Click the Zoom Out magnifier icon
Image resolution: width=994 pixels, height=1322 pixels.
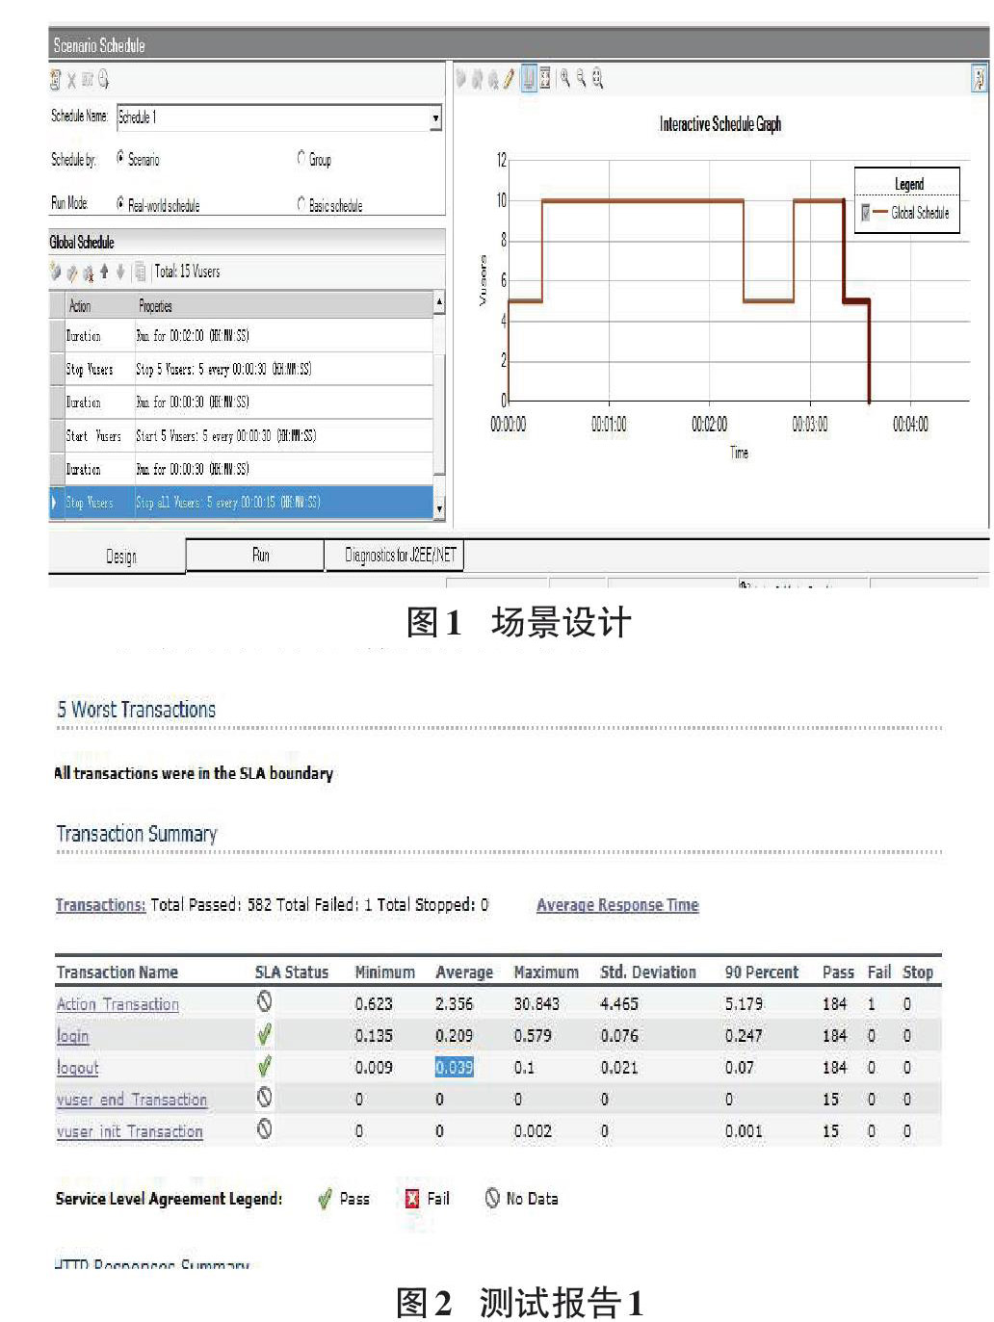point(582,78)
